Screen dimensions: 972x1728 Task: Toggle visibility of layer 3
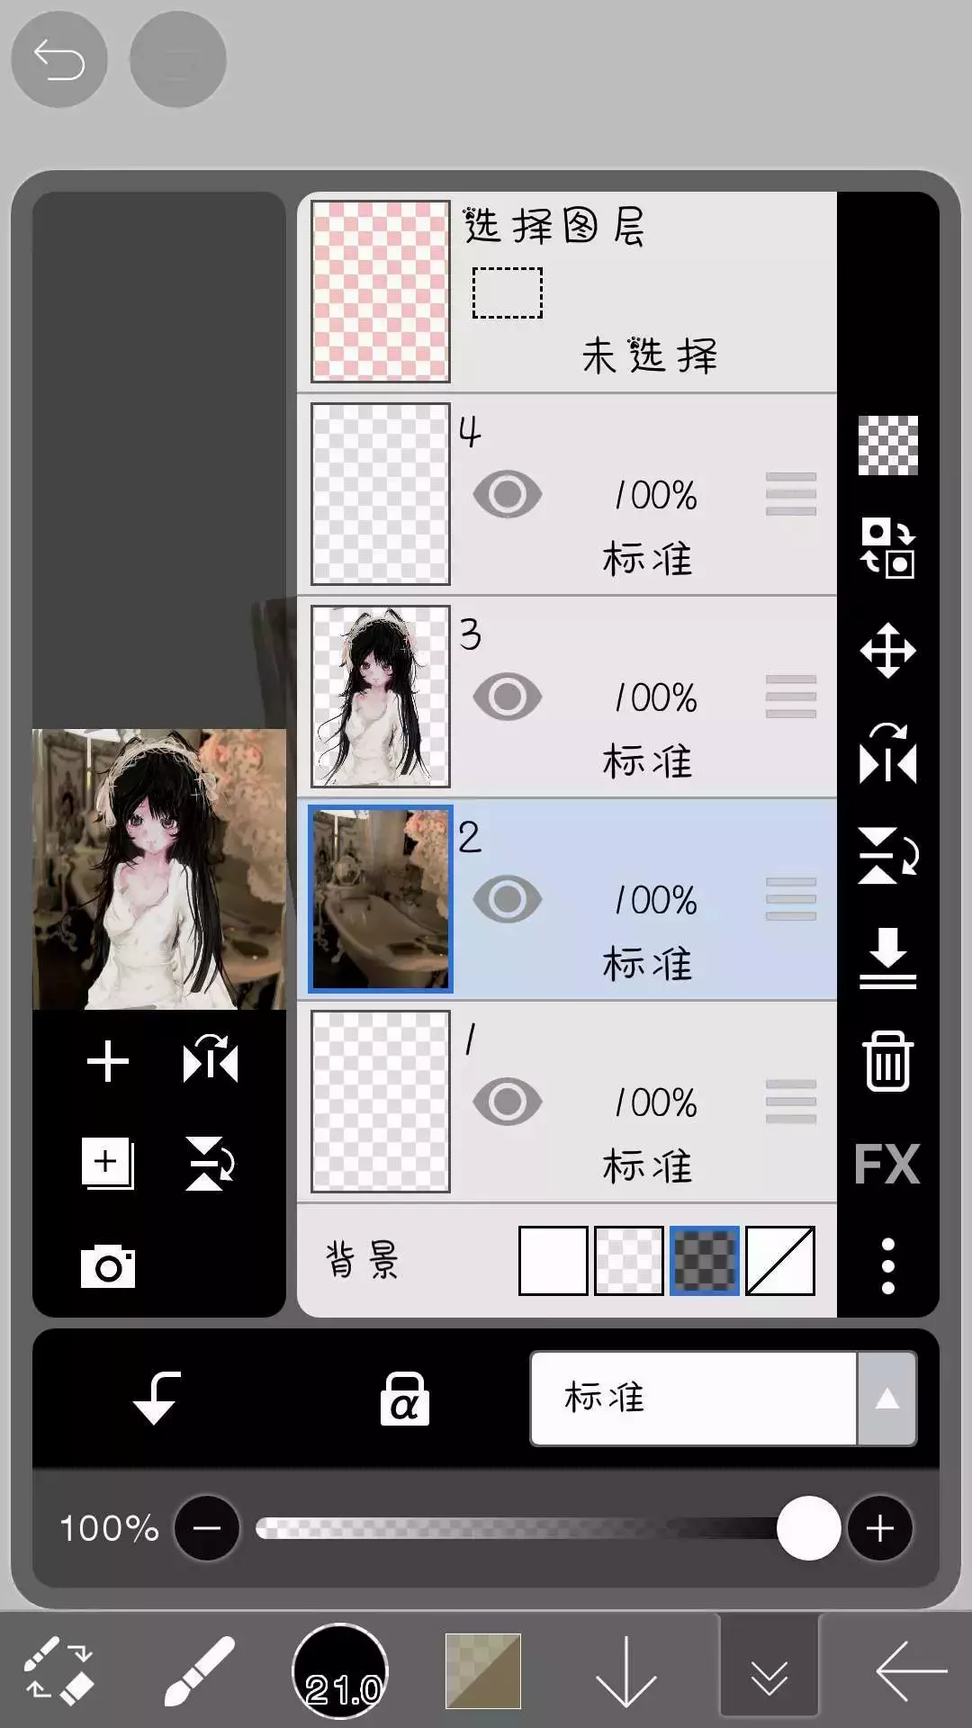508,697
